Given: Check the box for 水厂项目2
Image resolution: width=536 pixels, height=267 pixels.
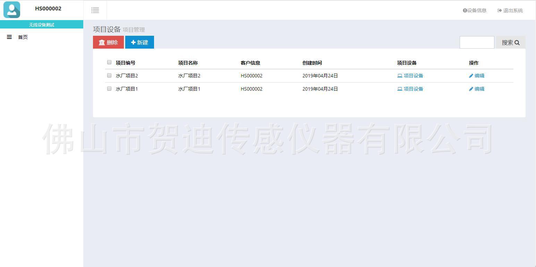Looking at the screenshot, I should (x=109, y=75).
